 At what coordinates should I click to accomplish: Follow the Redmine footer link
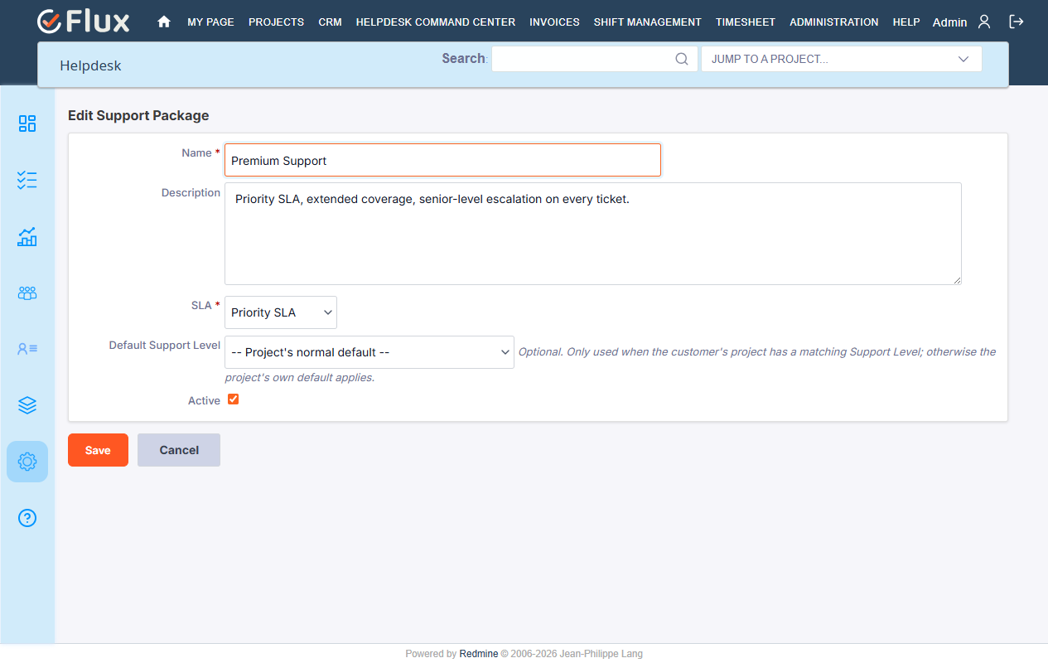tap(479, 654)
